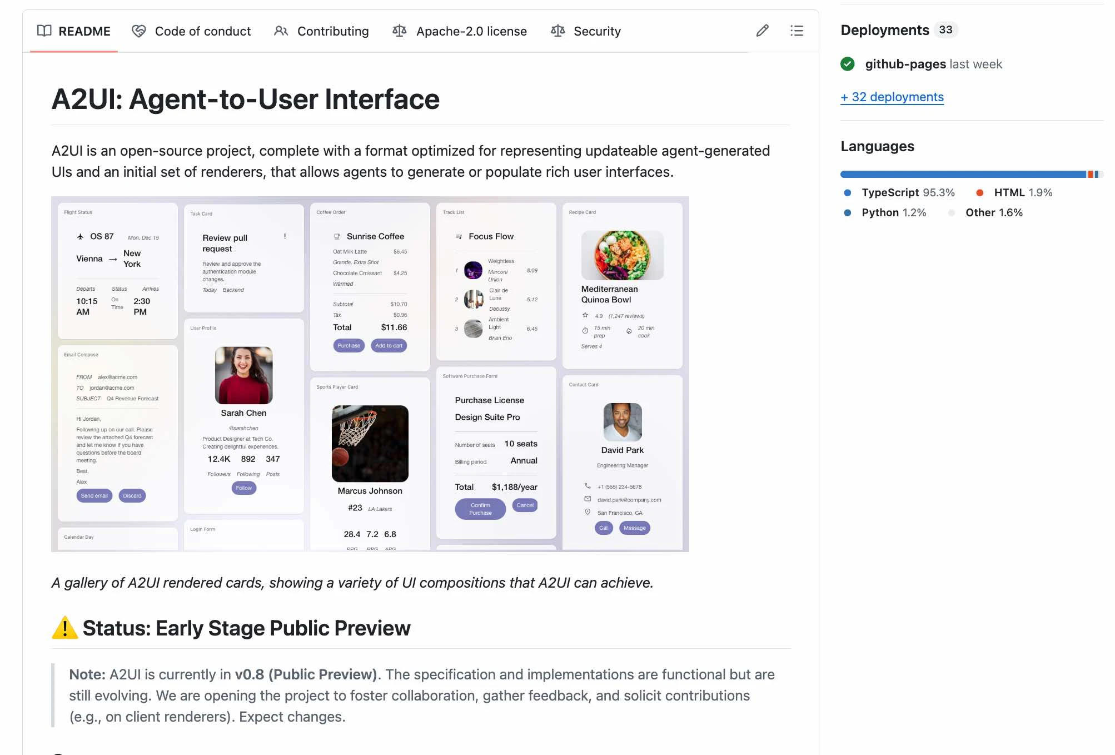The image size is (1115, 755).
Task: Click the pencil edit README icon
Action: [763, 31]
